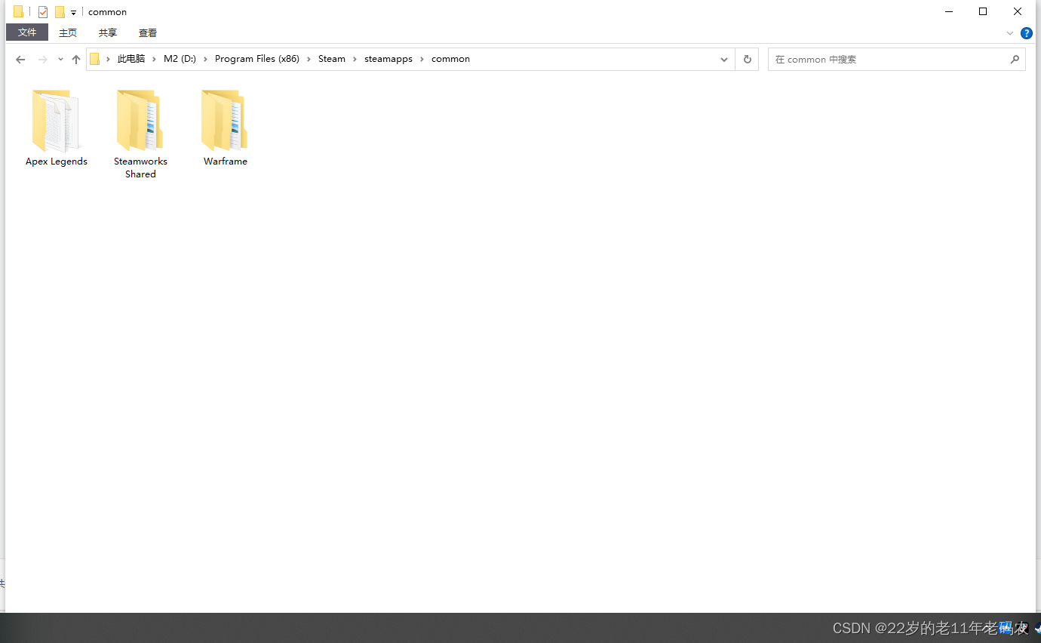Expand chevron after Program Files (x86)
The height and width of the screenshot is (643, 1041).
click(x=309, y=59)
